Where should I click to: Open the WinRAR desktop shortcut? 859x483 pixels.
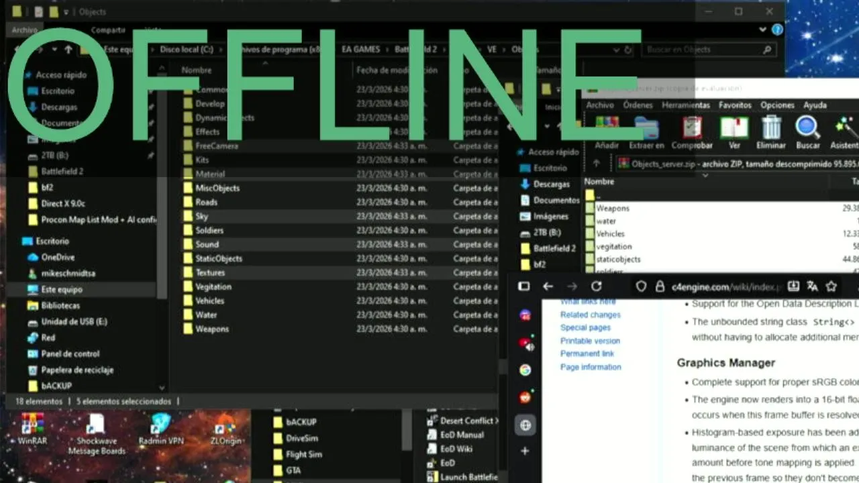click(32, 429)
